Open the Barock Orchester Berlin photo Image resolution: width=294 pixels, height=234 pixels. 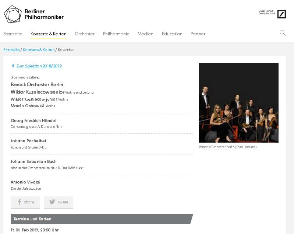[x=239, y=103]
